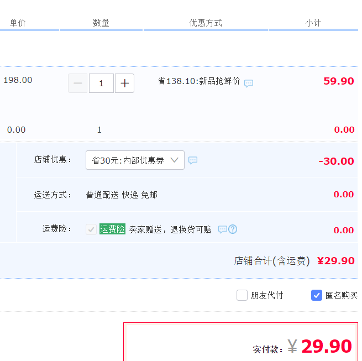Click the 实付款 amount 29.90
The height and width of the screenshot is (361, 362).
(326, 347)
